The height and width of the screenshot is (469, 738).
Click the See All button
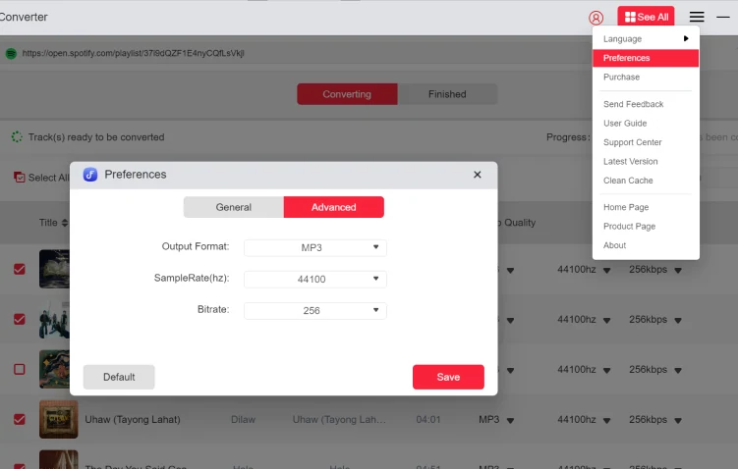coord(646,17)
